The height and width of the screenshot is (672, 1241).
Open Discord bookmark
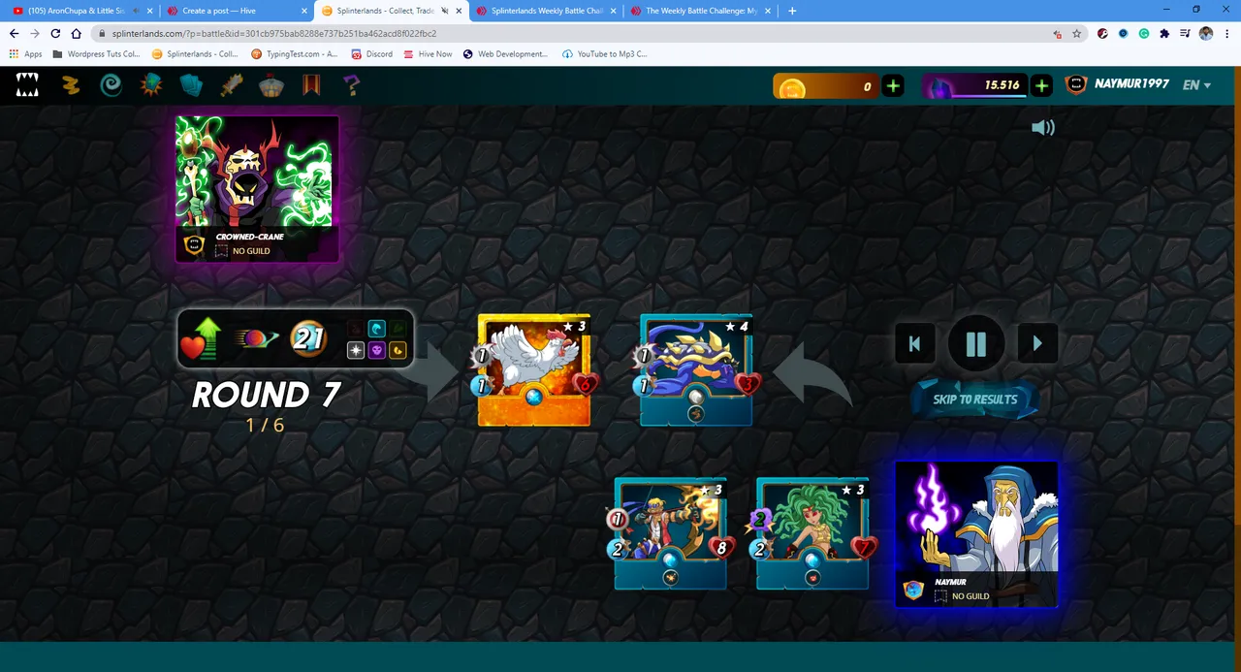tap(372, 54)
